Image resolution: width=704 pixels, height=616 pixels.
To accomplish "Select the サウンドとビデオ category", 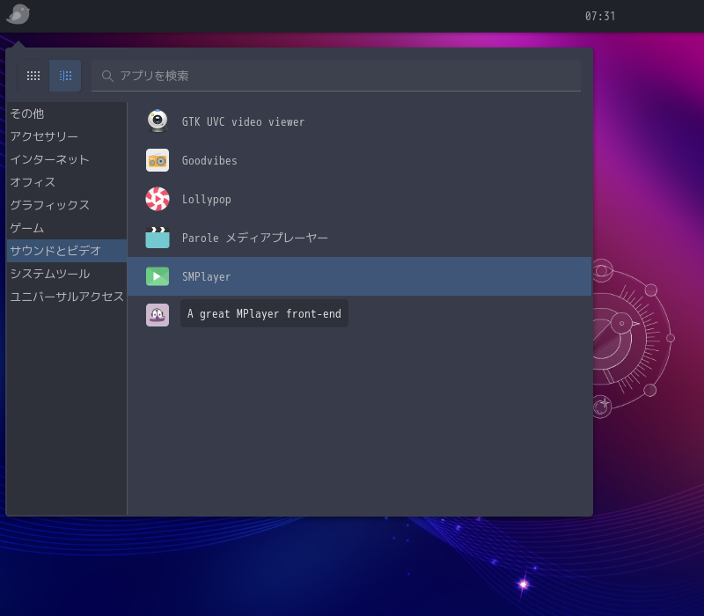I will 67,251.
